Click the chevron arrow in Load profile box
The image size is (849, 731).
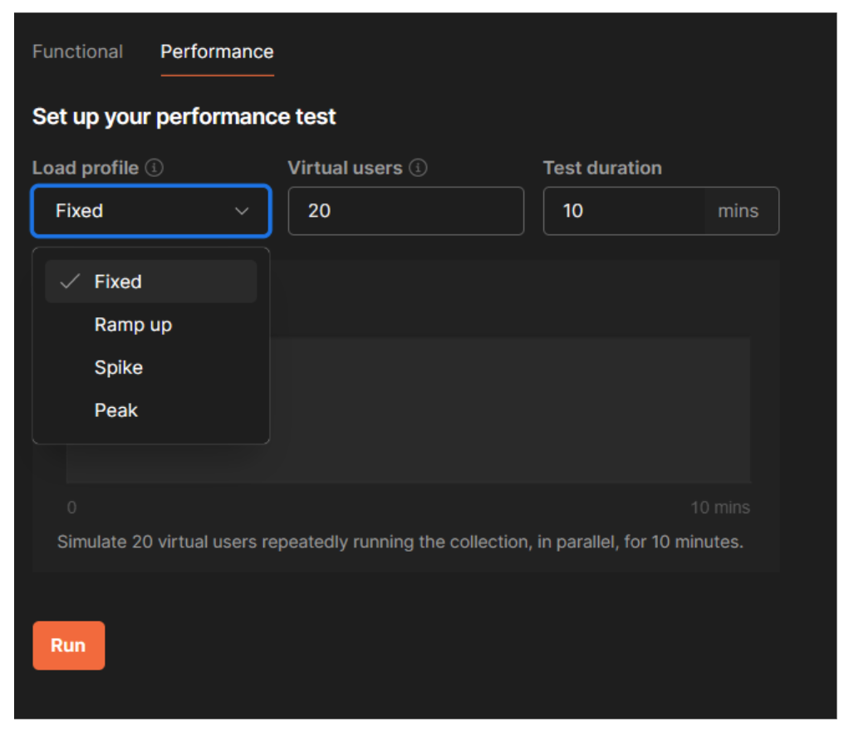[x=242, y=211]
